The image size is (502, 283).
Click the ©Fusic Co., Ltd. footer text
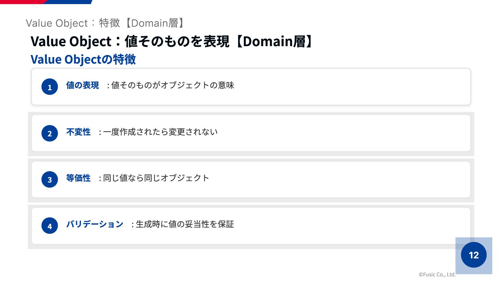(437, 274)
